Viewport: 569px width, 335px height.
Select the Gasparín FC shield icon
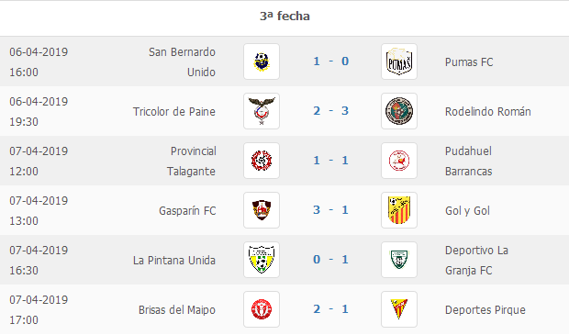tap(262, 210)
